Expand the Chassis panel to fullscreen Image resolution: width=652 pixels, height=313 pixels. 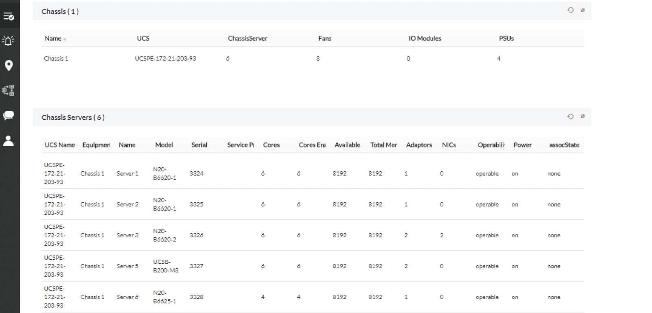pyautogui.click(x=583, y=10)
